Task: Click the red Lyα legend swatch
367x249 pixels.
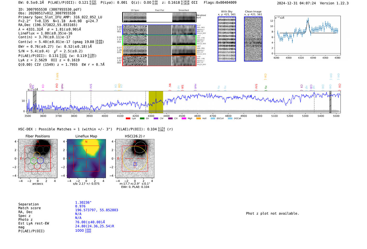Action: [128, 119]
